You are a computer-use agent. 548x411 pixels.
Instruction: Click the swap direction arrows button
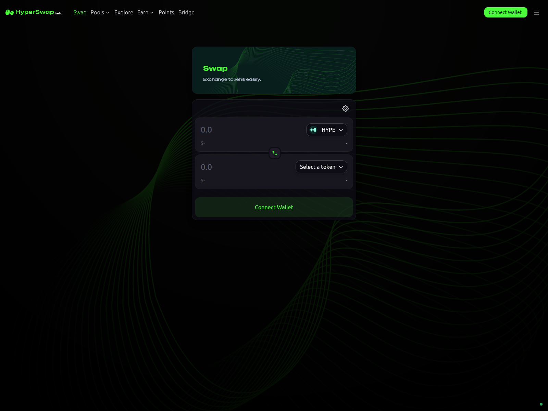(x=275, y=153)
